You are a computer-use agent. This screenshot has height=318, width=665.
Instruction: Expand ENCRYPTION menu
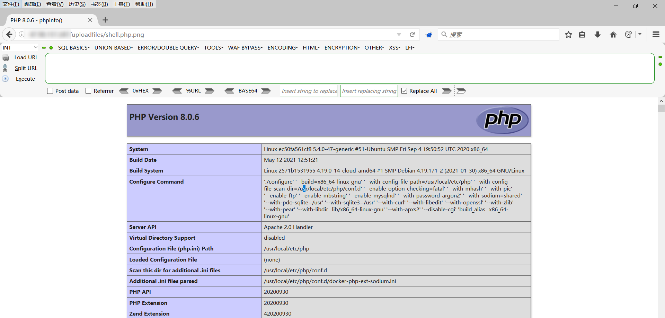tap(342, 47)
